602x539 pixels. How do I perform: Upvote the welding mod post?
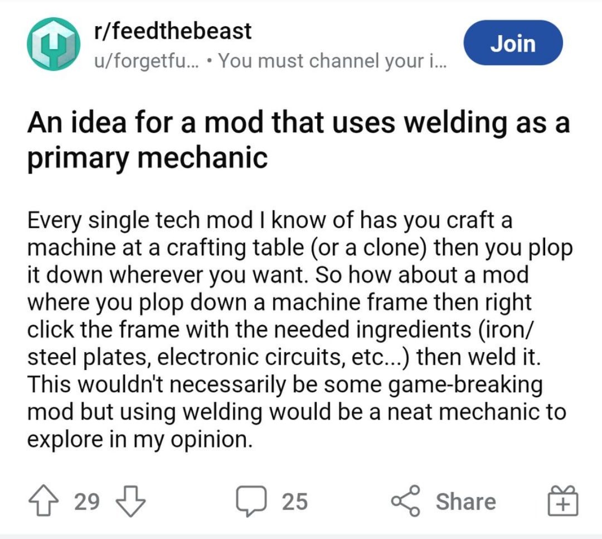click(44, 500)
